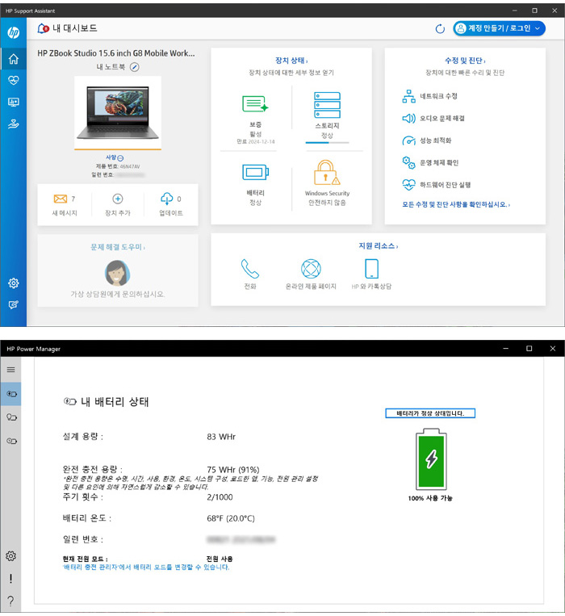565x616 pixels.
Task: Click the home icon in HP Support Assistant sidebar
Action: click(13, 59)
